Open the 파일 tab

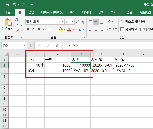7,12
